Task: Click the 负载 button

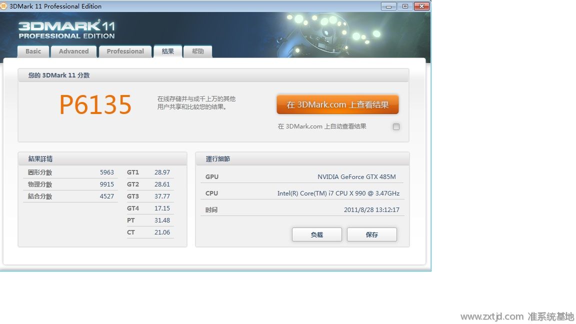Action: (x=316, y=234)
